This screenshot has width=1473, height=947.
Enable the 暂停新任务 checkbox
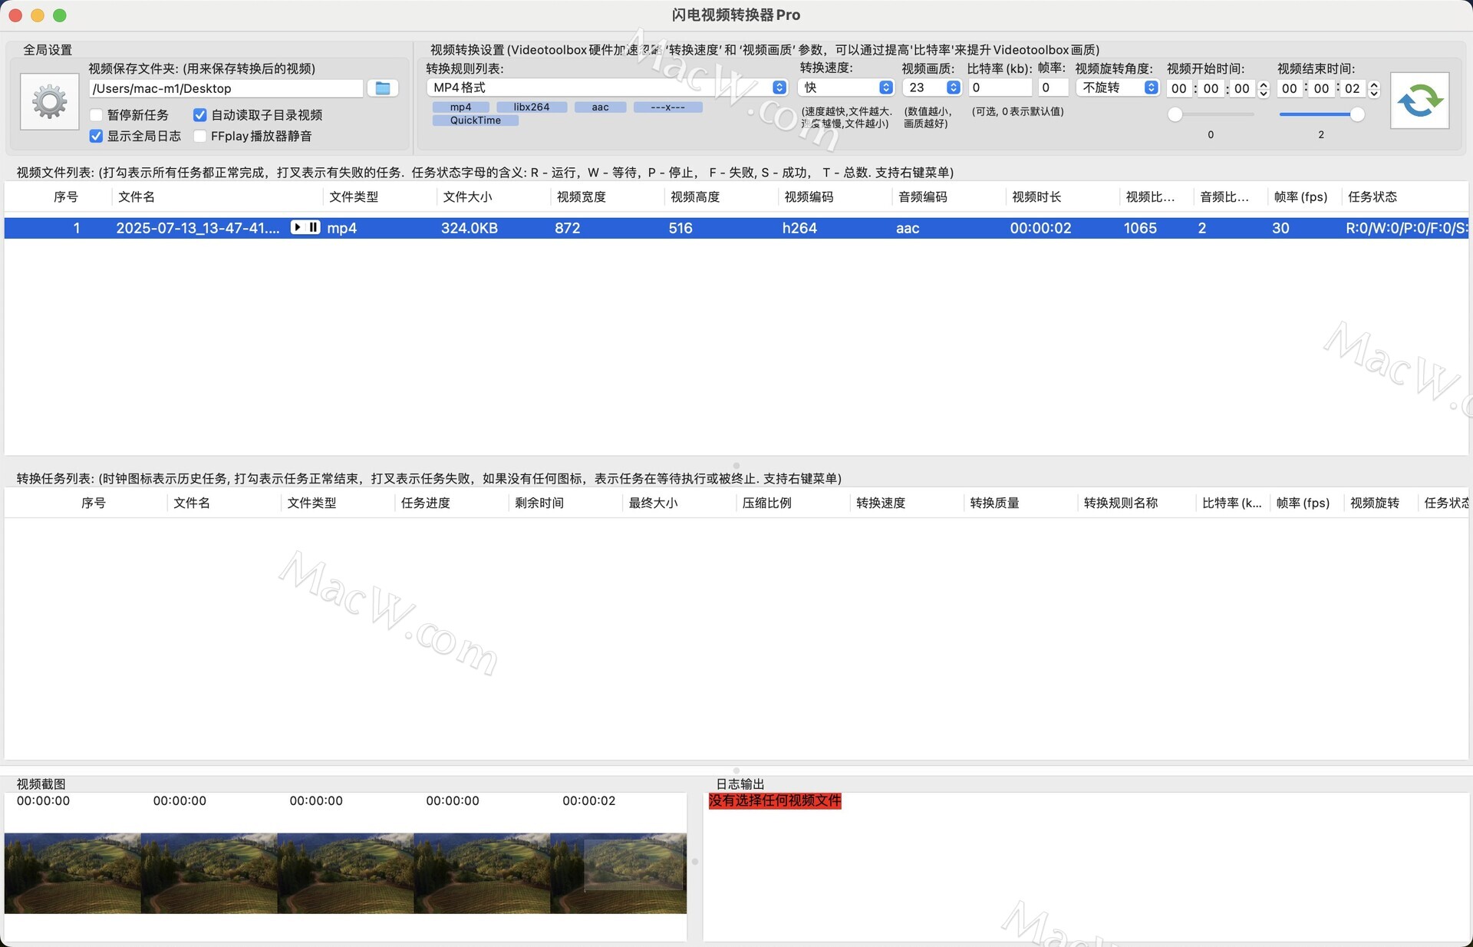(x=97, y=115)
